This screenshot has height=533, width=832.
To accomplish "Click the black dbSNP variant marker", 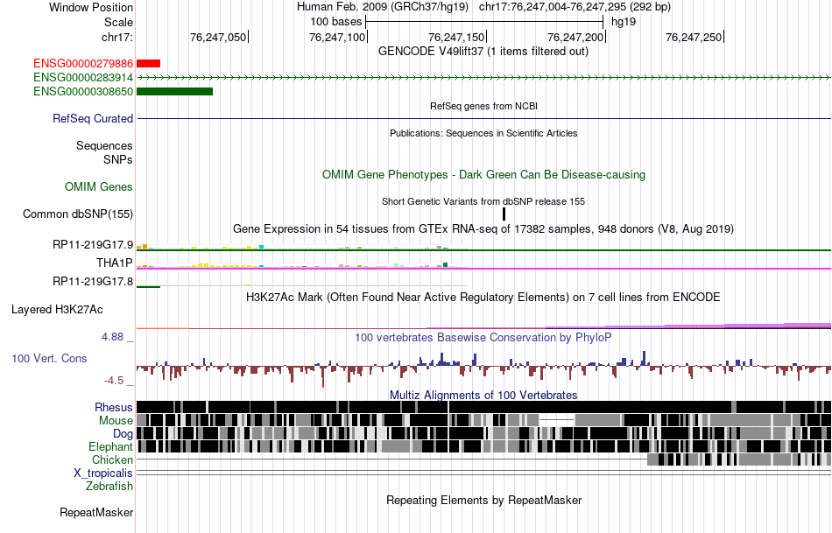I will pyautogui.click(x=504, y=214).
